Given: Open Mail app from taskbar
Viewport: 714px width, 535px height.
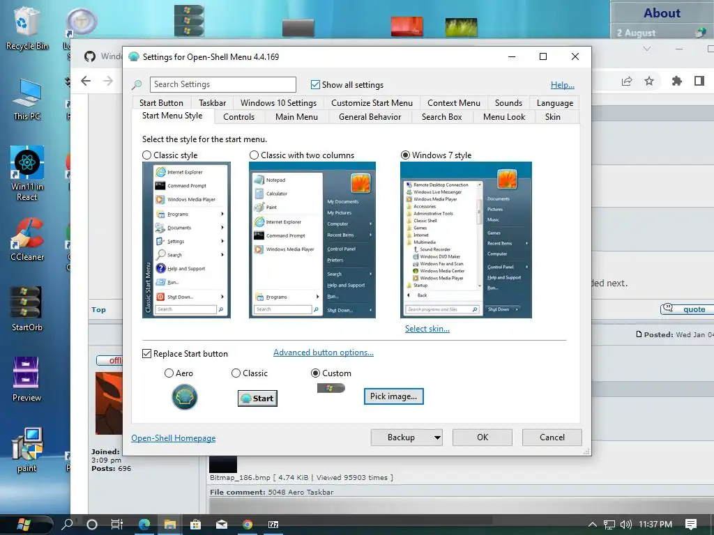Looking at the screenshot, I should [x=221, y=525].
